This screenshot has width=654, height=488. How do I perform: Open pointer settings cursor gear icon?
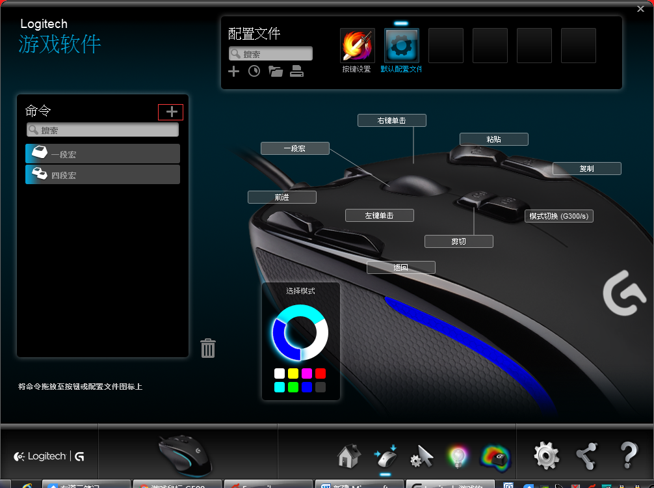422,456
